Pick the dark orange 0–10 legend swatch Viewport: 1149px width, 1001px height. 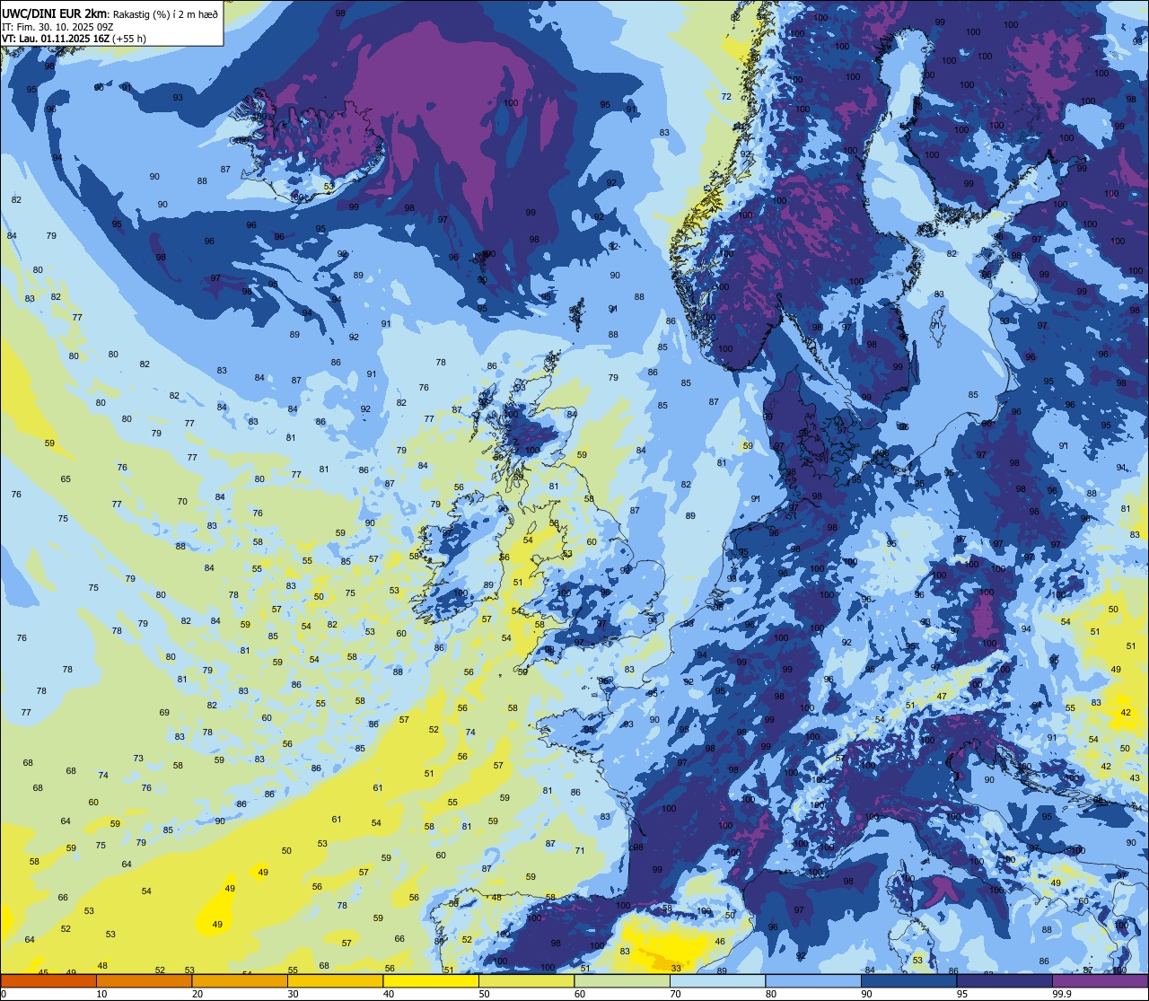point(48,981)
